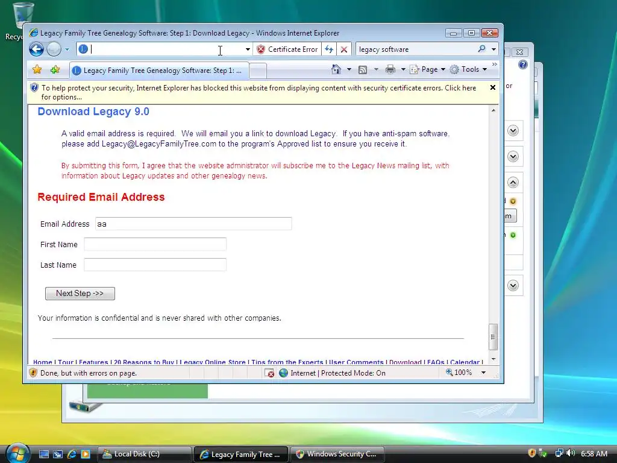Click the Home footer link
Screen dimensions: 617x463
[x=43, y=362]
